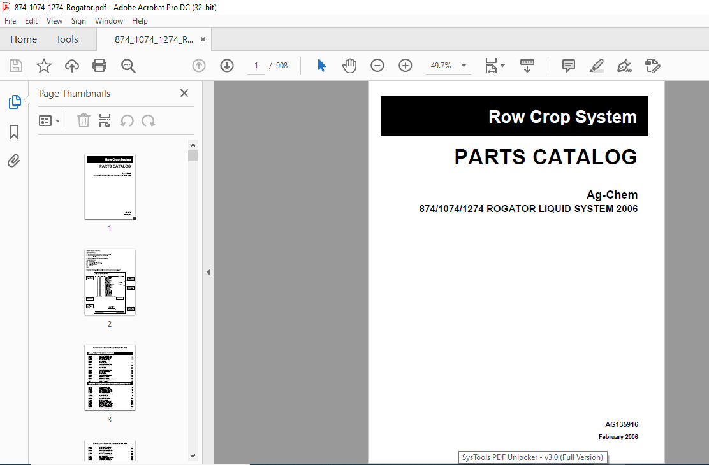The width and height of the screenshot is (709, 465).
Task: Open the File menu
Action: (10, 21)
